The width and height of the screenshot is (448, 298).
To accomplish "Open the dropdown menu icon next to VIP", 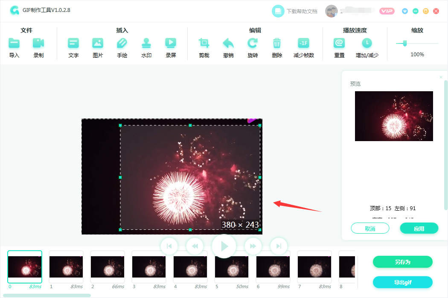I will 404,11.
